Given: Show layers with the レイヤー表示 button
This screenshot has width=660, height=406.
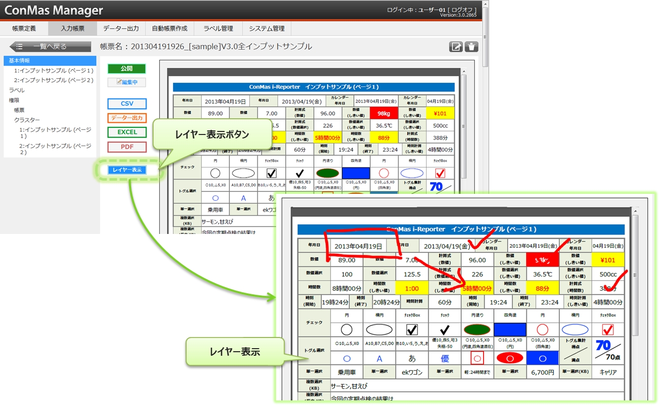Looking at the screenshot, I should 127,170.
